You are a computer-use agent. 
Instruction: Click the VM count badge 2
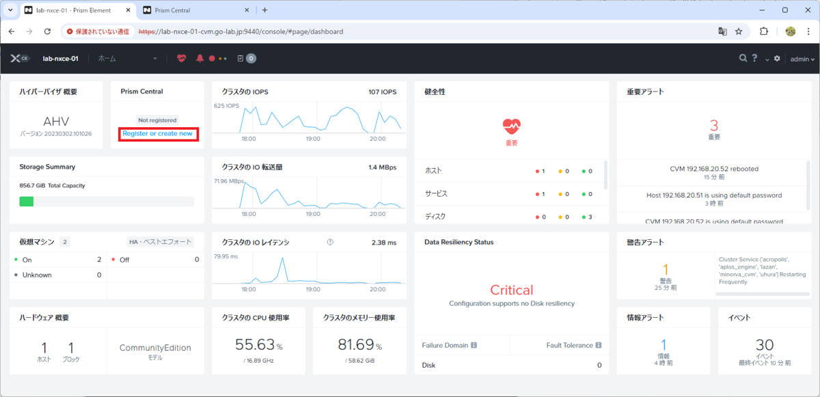tap(65, 242)
